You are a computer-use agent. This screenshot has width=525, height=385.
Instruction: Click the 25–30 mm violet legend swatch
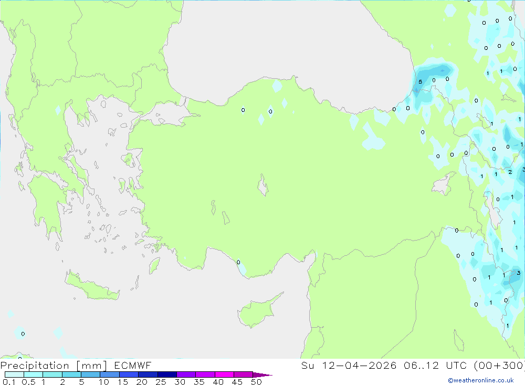coord(167,374)
